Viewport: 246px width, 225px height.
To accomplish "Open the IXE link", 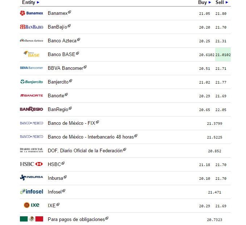I will click(52, 205).
